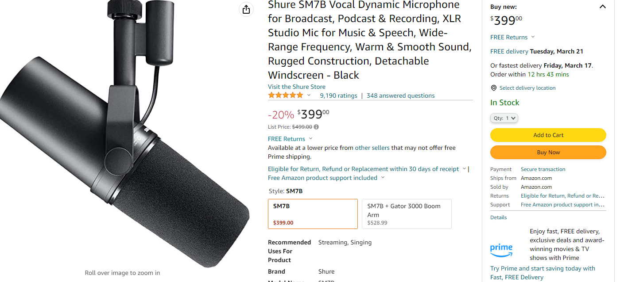Click the five-star rating icons
The width and height of the screenshot is (624, 282).
[286, 95]
